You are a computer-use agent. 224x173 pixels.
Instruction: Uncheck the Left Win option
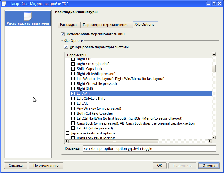[x=73, y=94]
